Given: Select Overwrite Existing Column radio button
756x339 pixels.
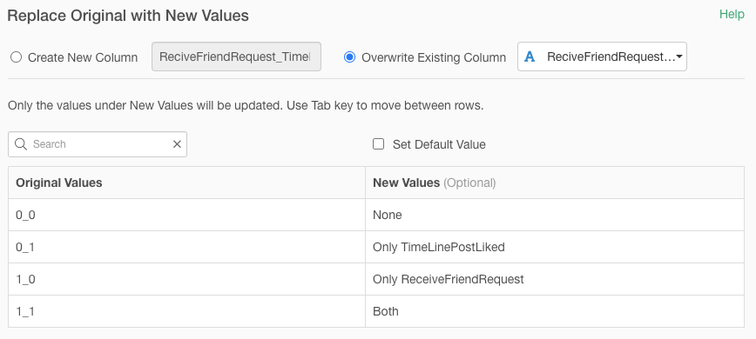Looking at the screenshot, I should coord(349,57).
